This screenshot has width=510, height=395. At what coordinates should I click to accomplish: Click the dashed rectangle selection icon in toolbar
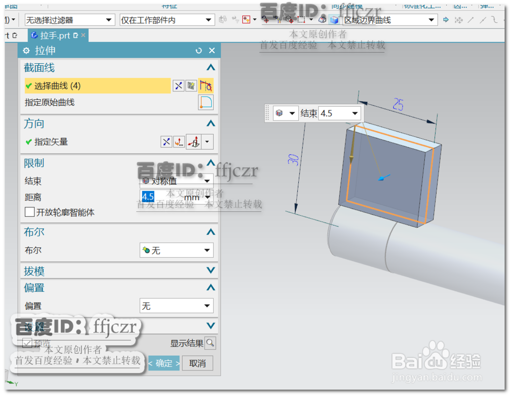[x=301, y=20]
